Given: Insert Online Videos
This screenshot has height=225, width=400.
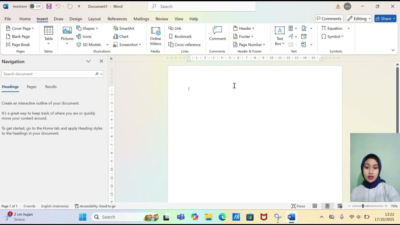Looking at the screenshot, I should click(x=155, y=36).
